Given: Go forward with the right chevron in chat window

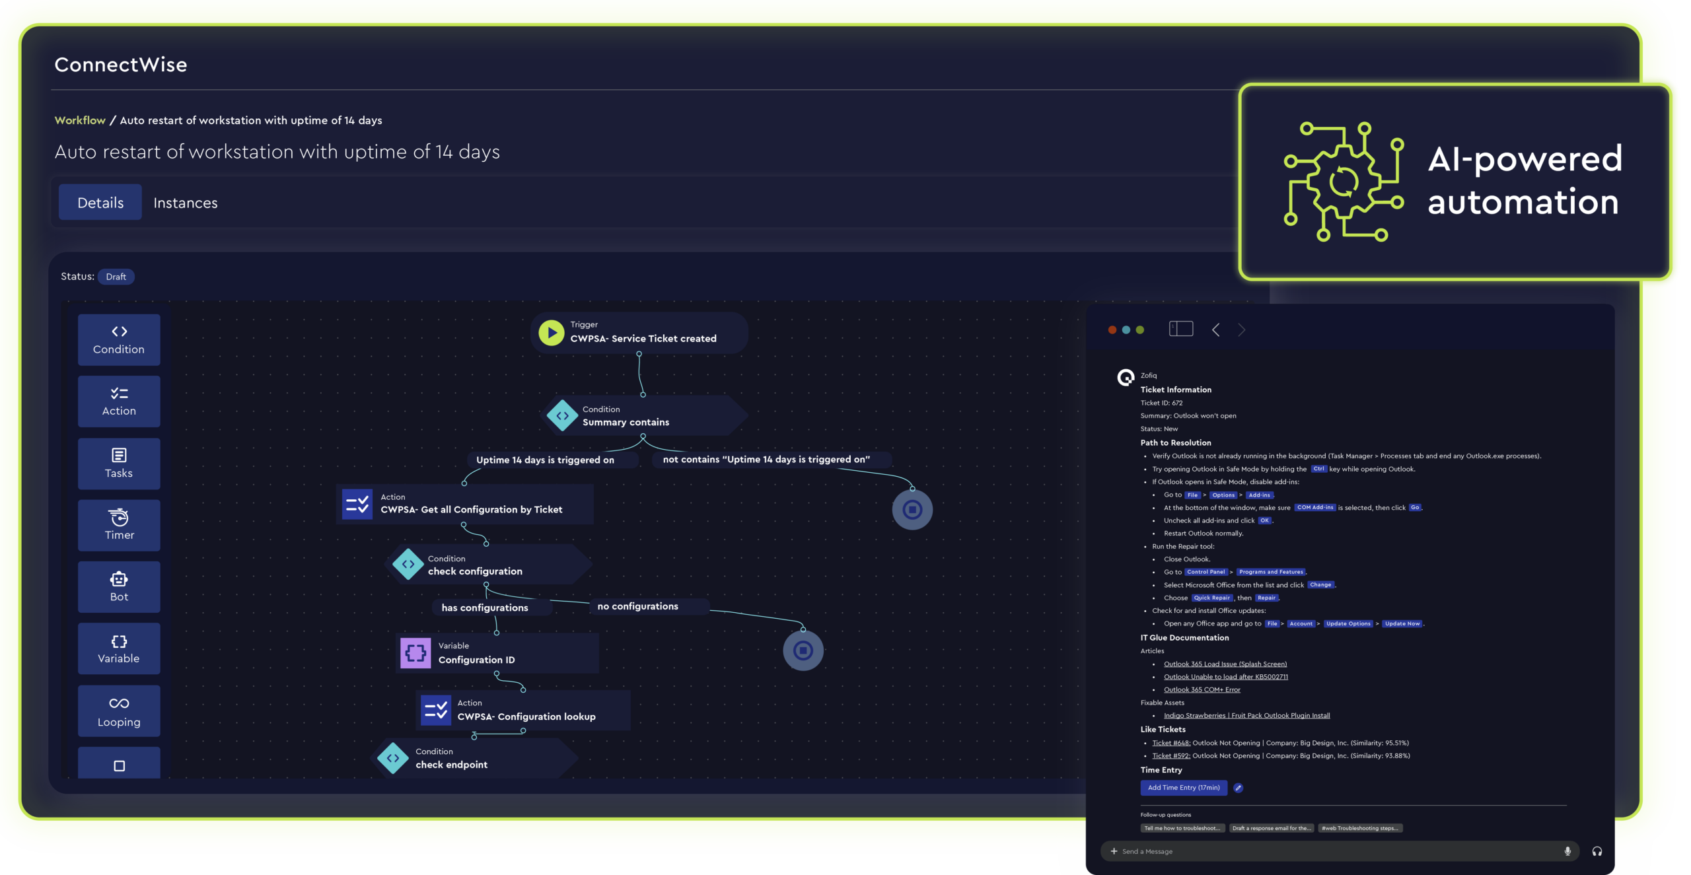Looking at the screenshot, I should 1242,330.
